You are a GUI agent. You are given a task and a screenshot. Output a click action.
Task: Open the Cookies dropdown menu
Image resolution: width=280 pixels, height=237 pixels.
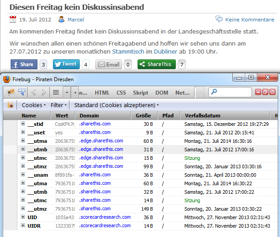pos(34,105)
